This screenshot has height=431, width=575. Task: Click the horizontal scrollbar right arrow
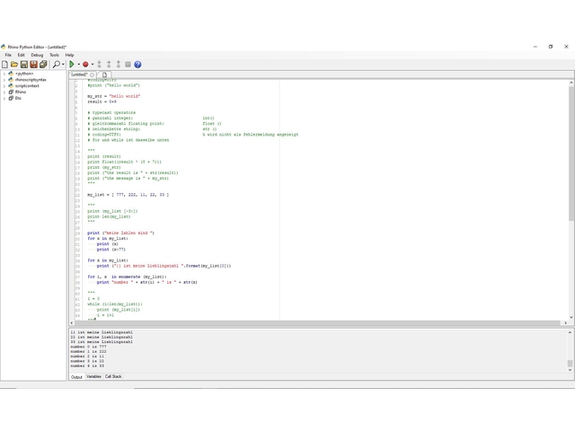[565, 323]
